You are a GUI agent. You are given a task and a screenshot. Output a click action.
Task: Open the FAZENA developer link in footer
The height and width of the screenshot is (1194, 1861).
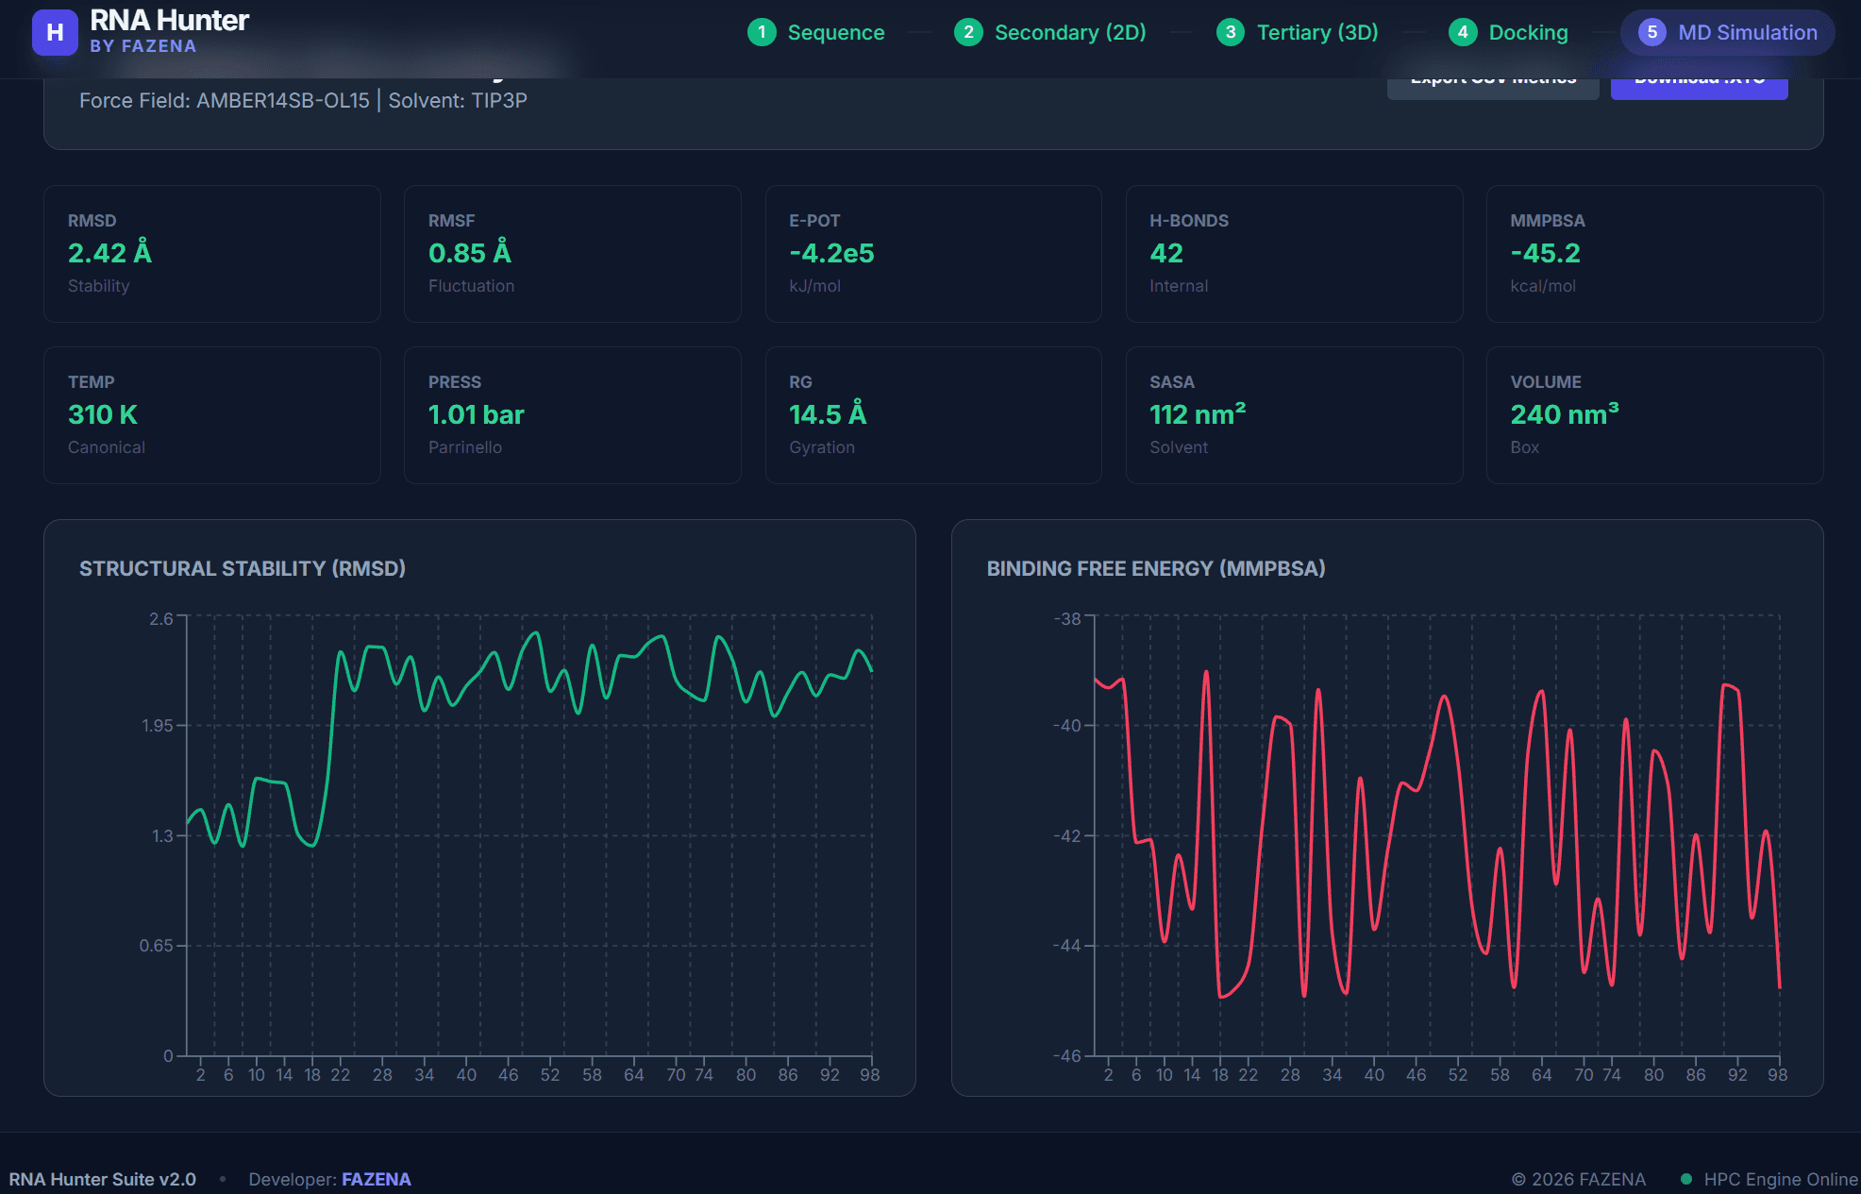(376, 1179)
